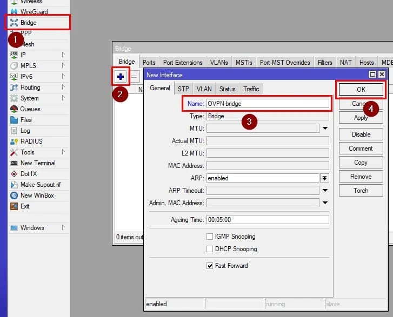The height and width of the screenshot is (317, 393).
Task: Expand the Admin. MAC Address arrow
Action: 325,203
